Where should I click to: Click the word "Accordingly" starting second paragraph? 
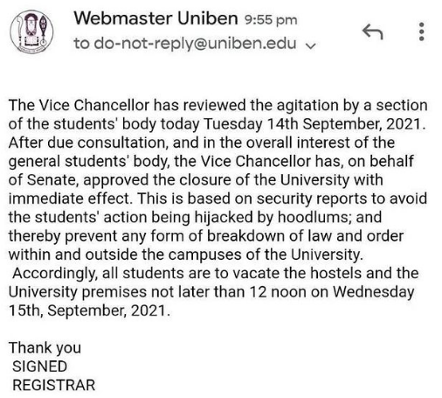[x=54, y=274]
